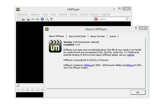Click the "Version: 0.95" text line
Screen dimensions: 163x112
click(x=81, y=42)
